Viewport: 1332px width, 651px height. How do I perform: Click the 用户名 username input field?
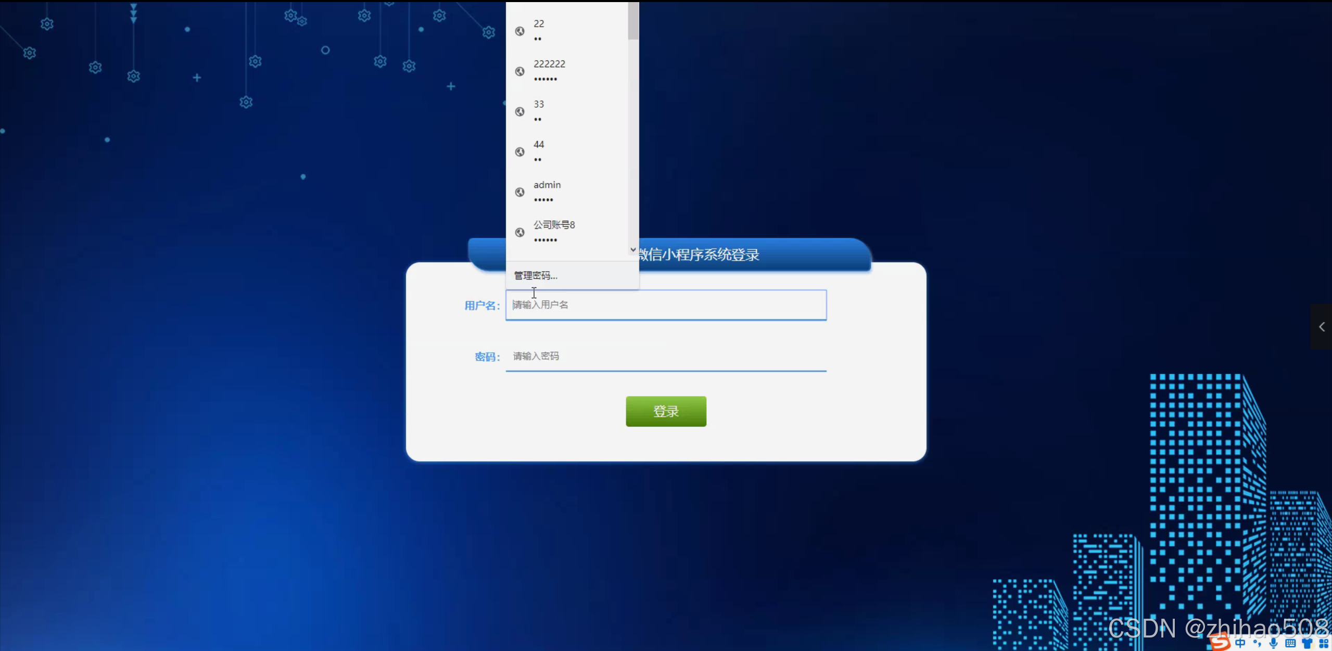point(666,305)
